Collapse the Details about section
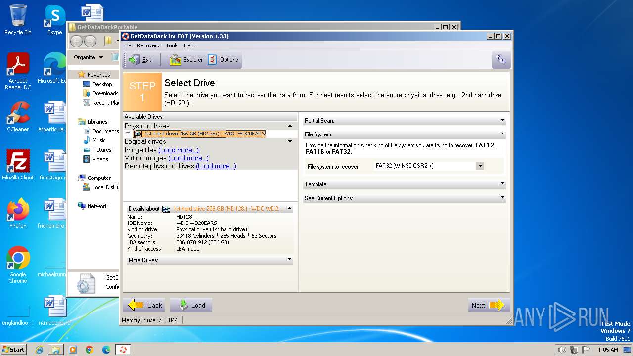The width and height of the screenshot is (633, 356). pyautogui.click(x=289, y=209)
